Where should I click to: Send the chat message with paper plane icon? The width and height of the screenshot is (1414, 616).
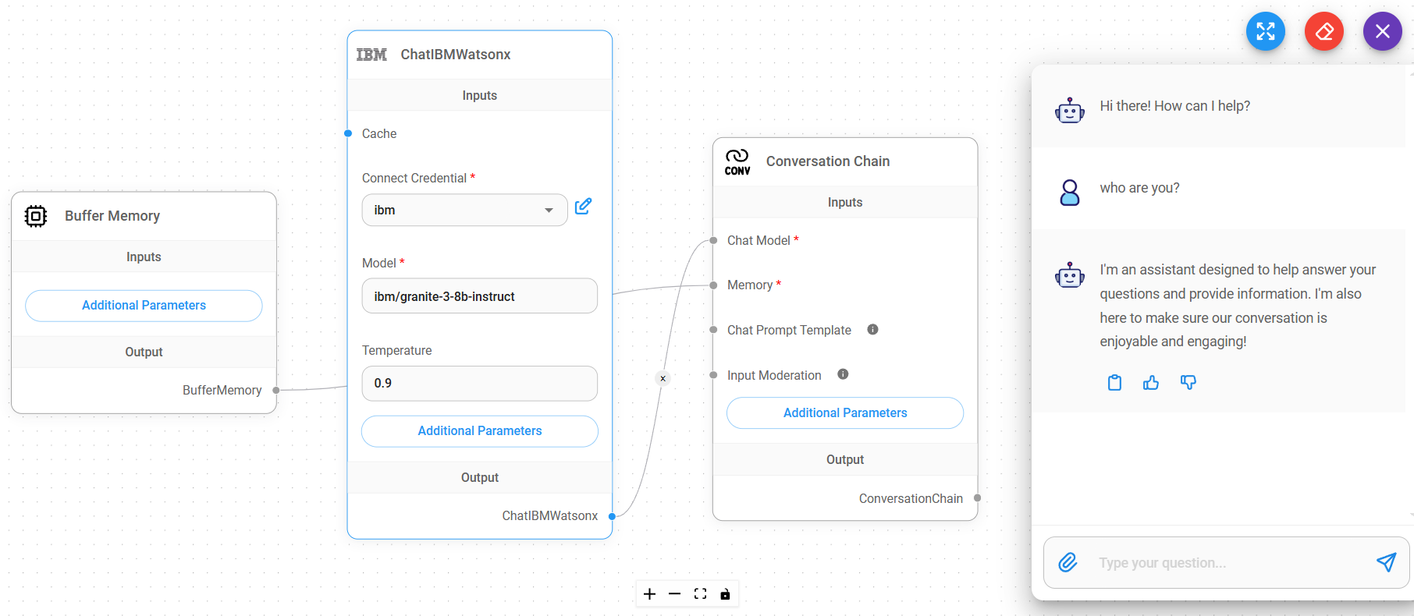tap(1386, 562)
